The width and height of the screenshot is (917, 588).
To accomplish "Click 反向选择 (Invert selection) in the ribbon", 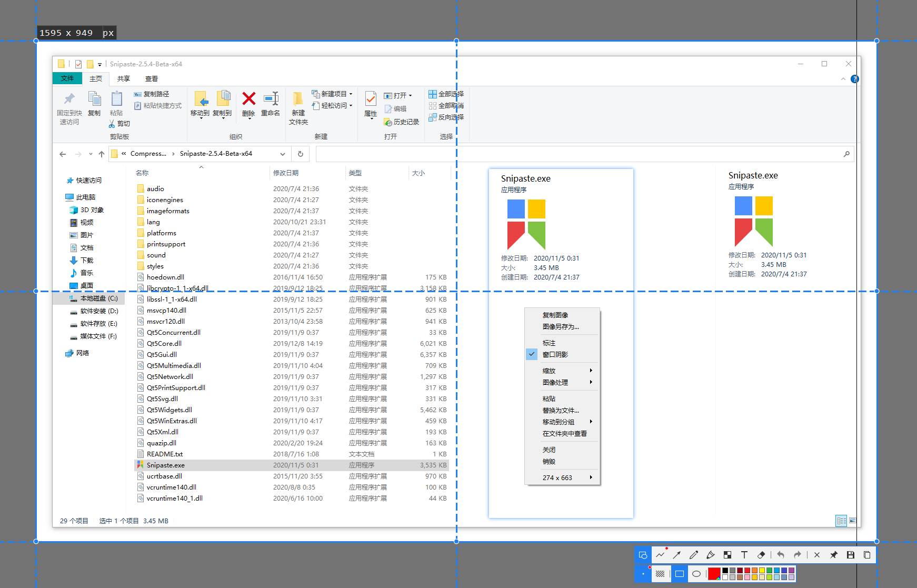I will [x=446, y=117].
